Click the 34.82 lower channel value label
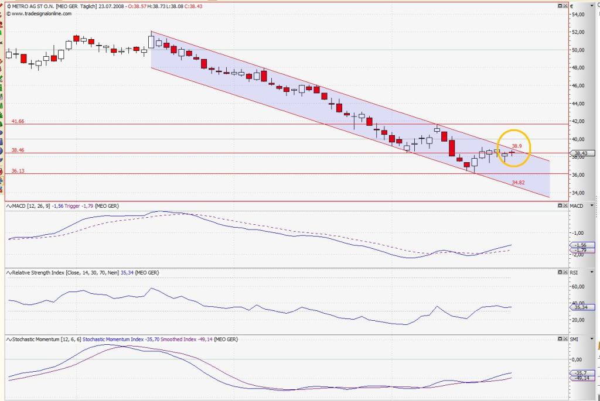This screenshot has width=600, height=401. point(518,183)
